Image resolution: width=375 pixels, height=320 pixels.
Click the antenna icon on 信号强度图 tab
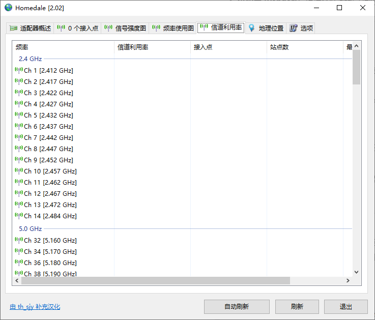[x=108, y=28]
